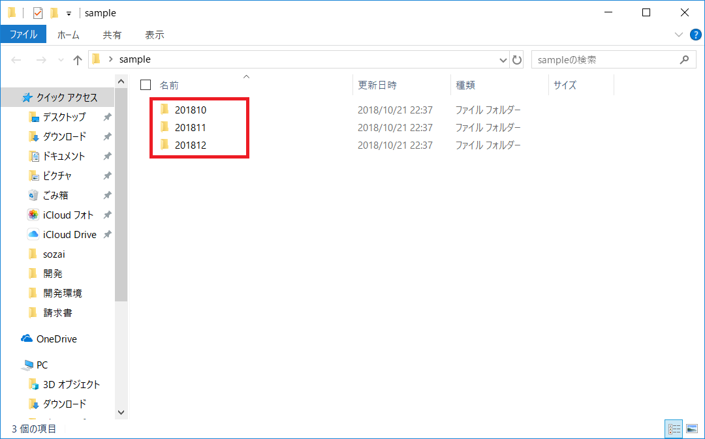This screenshot has height=439, width=705.
Task: Switch to details view layout icon
Action: pyautogui.click(x=674, y=429)
